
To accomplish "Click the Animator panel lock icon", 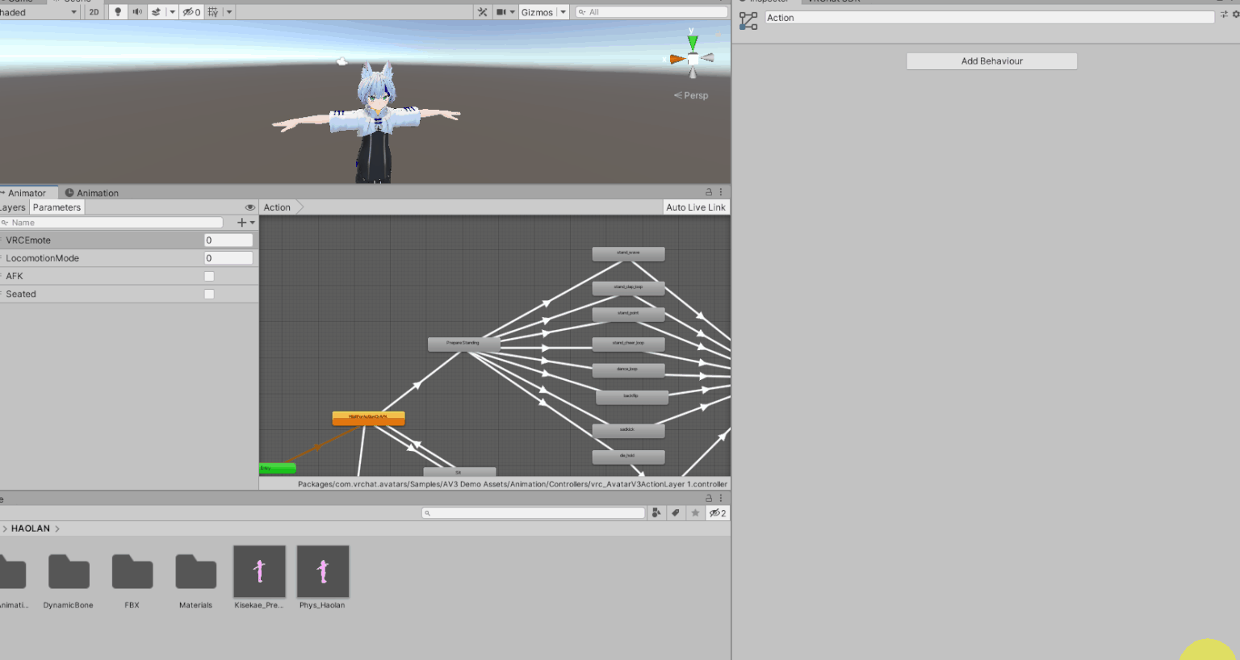I will pyautogui.click(x=709, y=192).
